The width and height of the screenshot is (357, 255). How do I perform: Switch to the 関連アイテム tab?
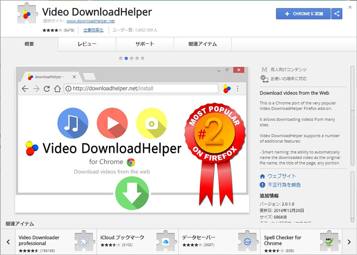pos(203,44)
